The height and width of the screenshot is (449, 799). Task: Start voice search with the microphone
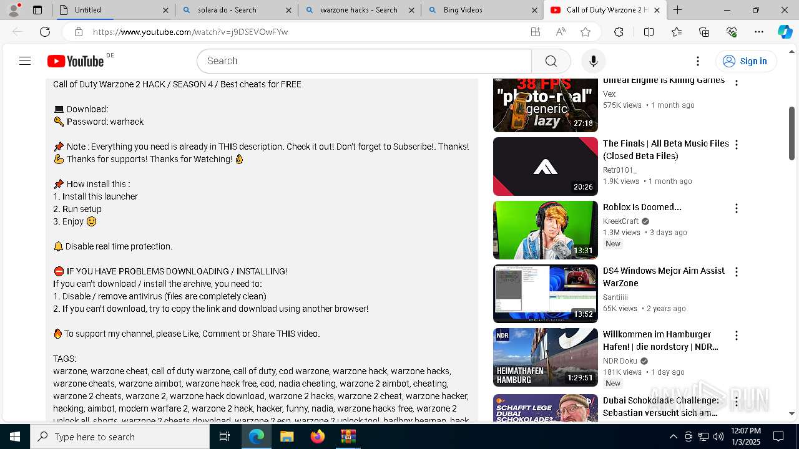pyautogui.click(x=593, y=60)
